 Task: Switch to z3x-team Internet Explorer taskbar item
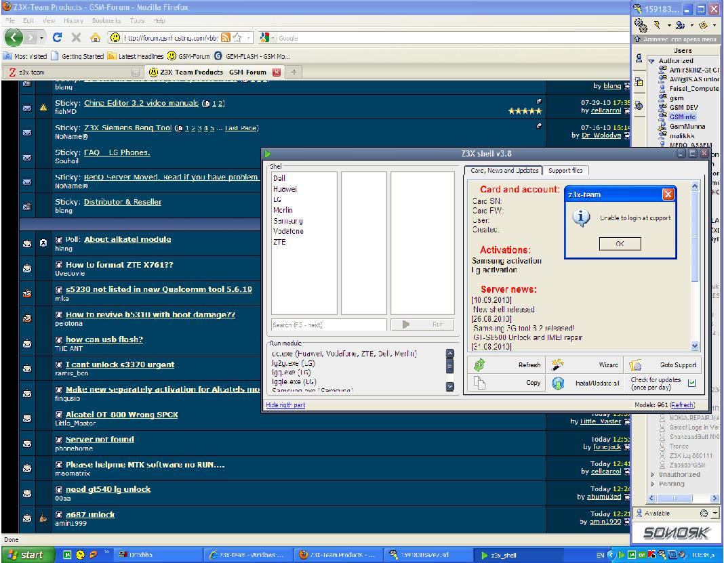click(x=247, y=555)
